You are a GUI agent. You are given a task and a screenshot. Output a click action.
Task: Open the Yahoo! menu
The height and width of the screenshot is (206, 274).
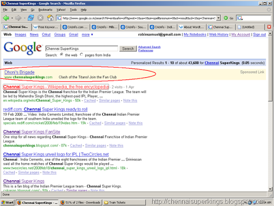[x=61, y=10]
